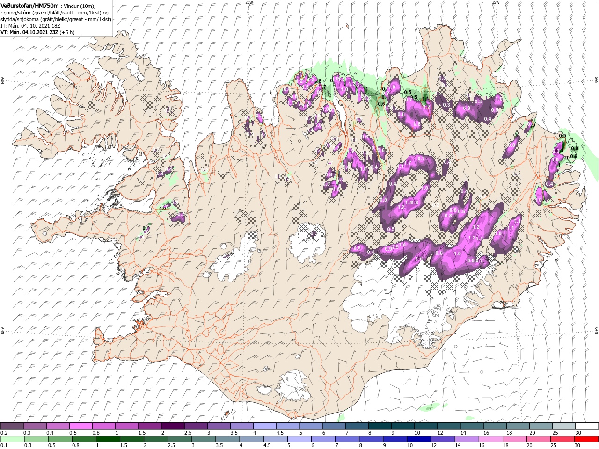Image resolution: width=599 pixels, height=449 pixels.
Task: Click the 'slydda/snjókoma' description line
Action: click(55, 19)
